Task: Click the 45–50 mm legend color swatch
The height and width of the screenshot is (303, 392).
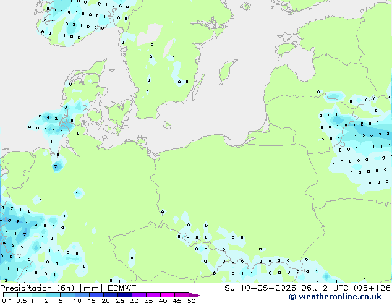Action: click(182, 295)
